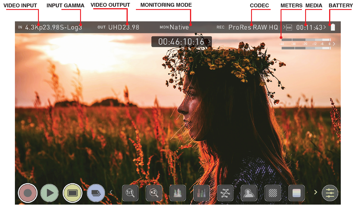This screenshot has width=356, height=209.
Task: Open the blue Edit tags button
Action: pos(96,193)
